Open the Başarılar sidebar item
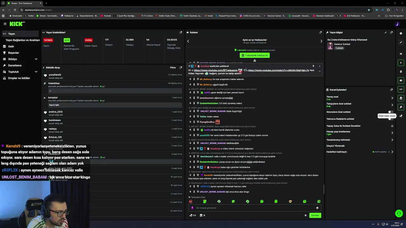 click(21, 53)
